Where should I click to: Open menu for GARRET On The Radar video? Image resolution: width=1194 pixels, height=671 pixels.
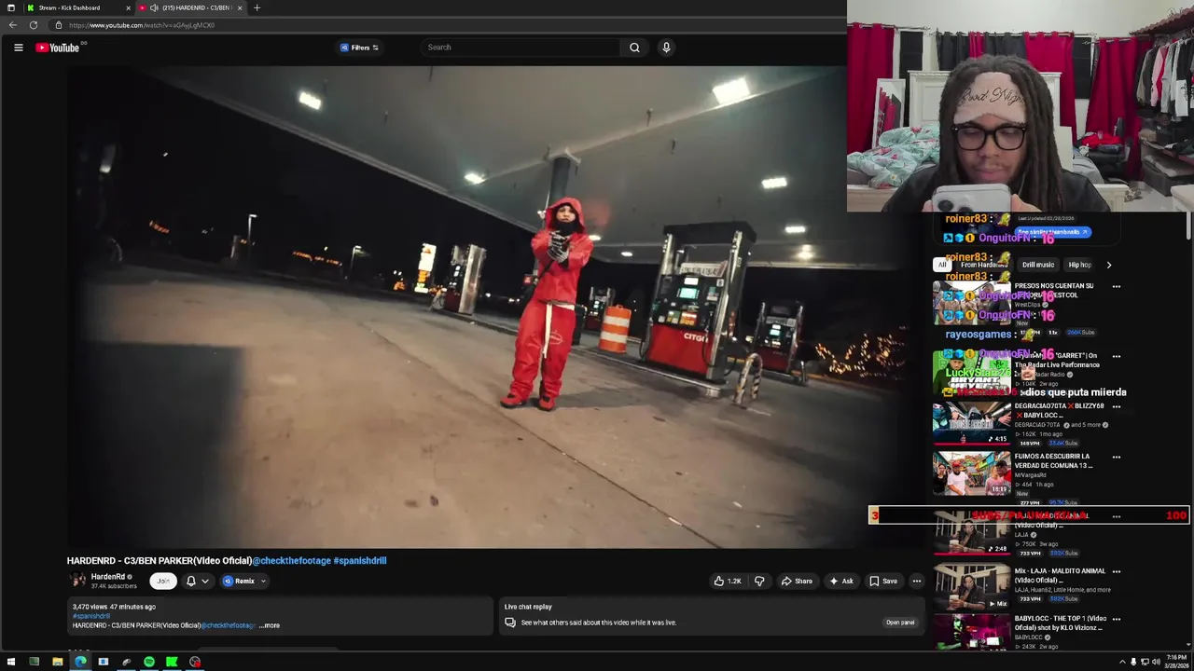(1117, 356)
